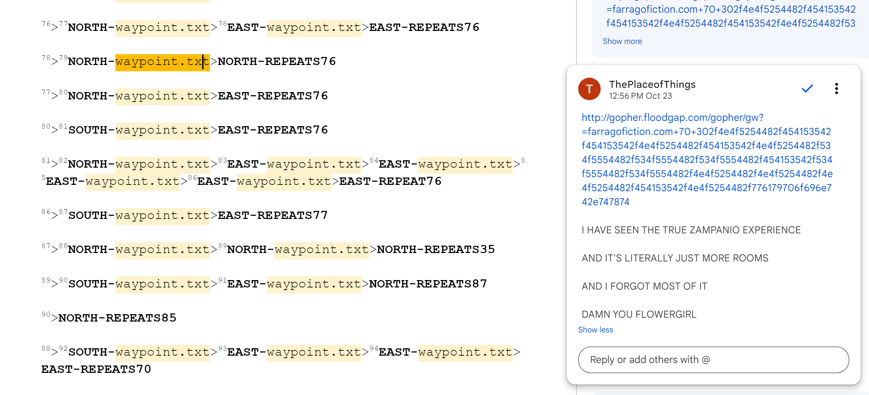Click the orange T profile avatar
This screenshot has width=869, height=395.
(589, 89)
